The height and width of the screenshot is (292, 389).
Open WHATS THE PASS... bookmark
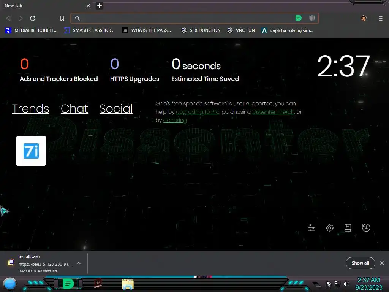click(x=147, y=30)
